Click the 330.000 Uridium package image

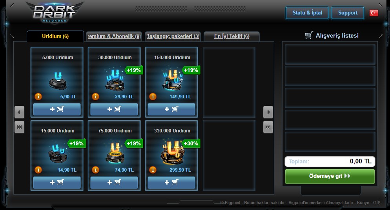(x=171, y=152)
